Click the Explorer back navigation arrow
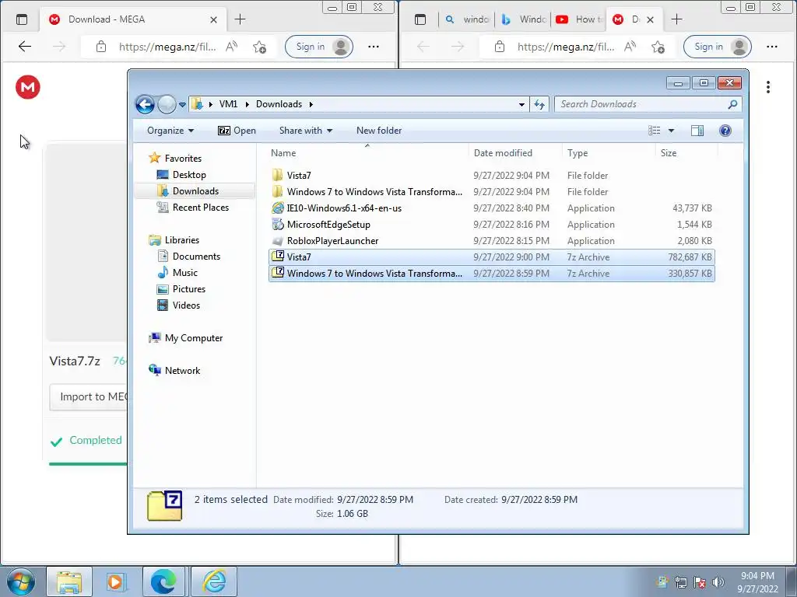The height and width of the screenshot is (597, 797). 145,105
